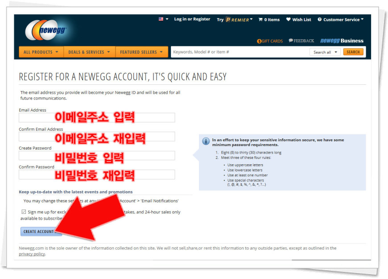Open the All Products menu

coord(41,52)
